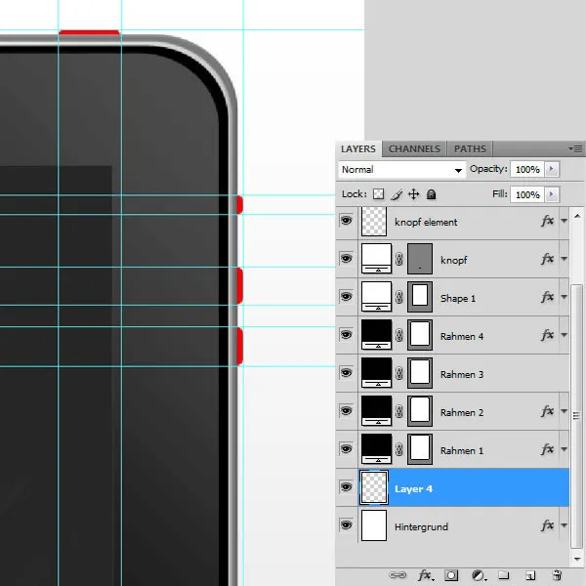The image size is (586, 586).
Task: Click mask link icon on Shape 1 layer
Action: (x=399, y=297)
